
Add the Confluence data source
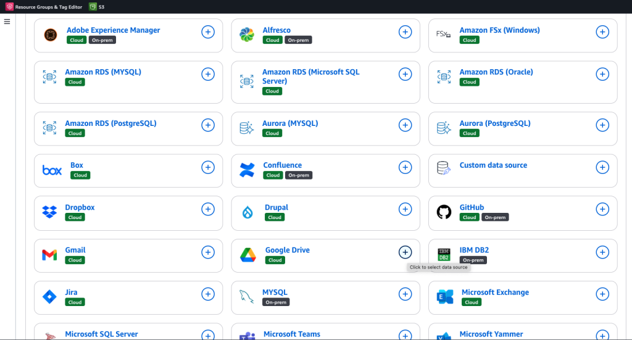pos(405,167)
